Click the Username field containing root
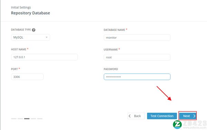Viewport: 207px width, 130px height. pyautogui.click(x=137, y=57)
